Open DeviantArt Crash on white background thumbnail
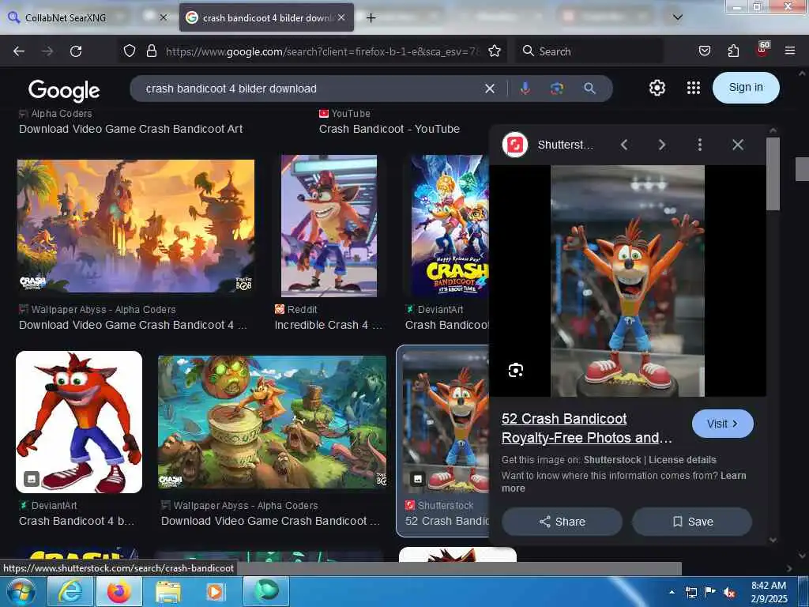809x607 pixels. tap(79, 422)
